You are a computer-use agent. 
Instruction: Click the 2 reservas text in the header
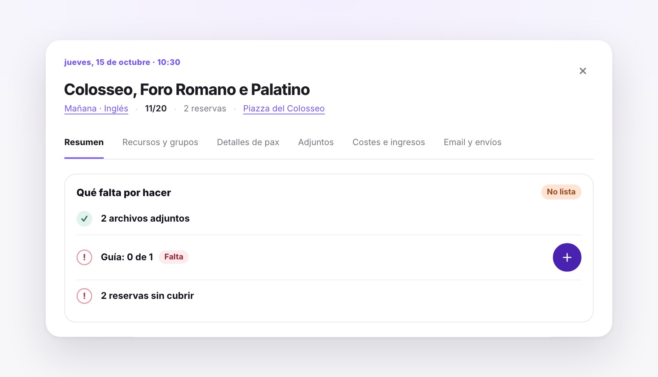coord(205,109)
